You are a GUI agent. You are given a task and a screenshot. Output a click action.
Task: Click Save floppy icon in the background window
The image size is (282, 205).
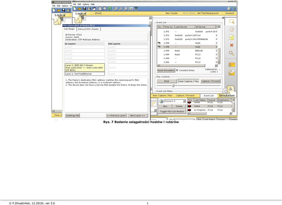pos(63,10)
